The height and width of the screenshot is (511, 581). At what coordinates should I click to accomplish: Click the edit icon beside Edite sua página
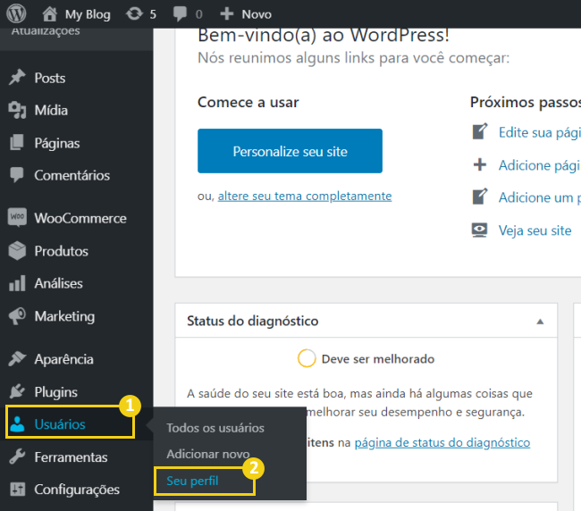[x=480, y=131]
